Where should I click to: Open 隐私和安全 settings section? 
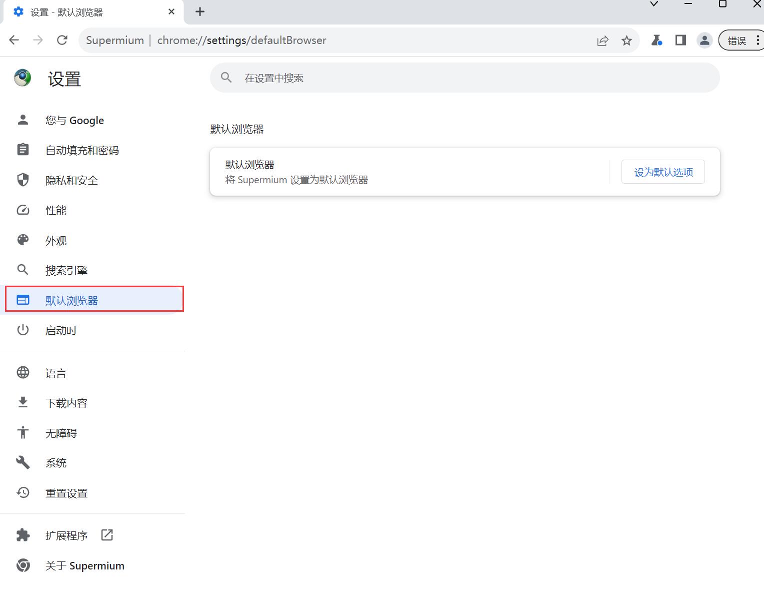coord(71,180)
